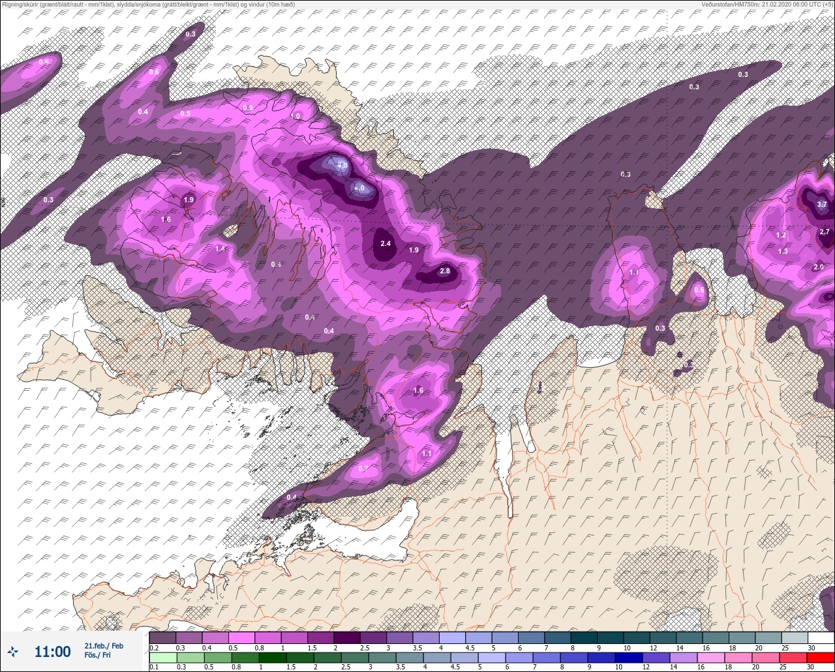
Task: Pick bottom legend row pale green swatch at 0.1
Action: [x=162, y=657]
